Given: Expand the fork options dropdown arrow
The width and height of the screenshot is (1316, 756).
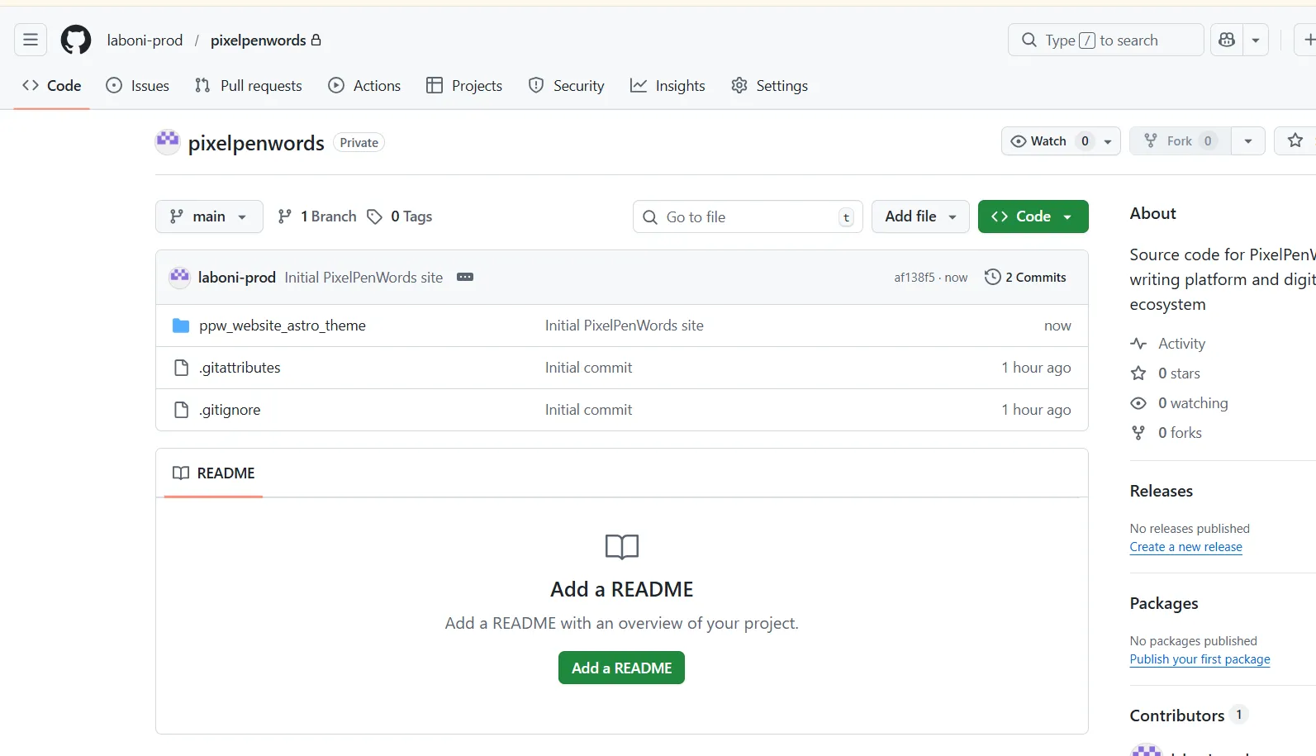Looking at the screenshot, I should pos(1248,141).
